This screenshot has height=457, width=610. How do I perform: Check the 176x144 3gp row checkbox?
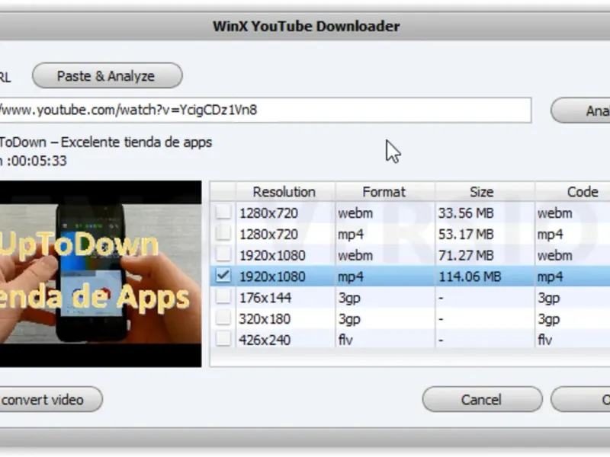223,297
